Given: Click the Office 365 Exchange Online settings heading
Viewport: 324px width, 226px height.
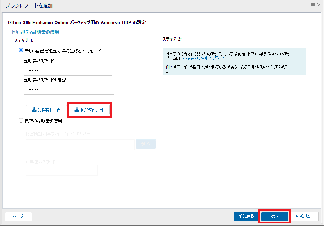Looking at the screenshot, I should [x=77, y=23].
